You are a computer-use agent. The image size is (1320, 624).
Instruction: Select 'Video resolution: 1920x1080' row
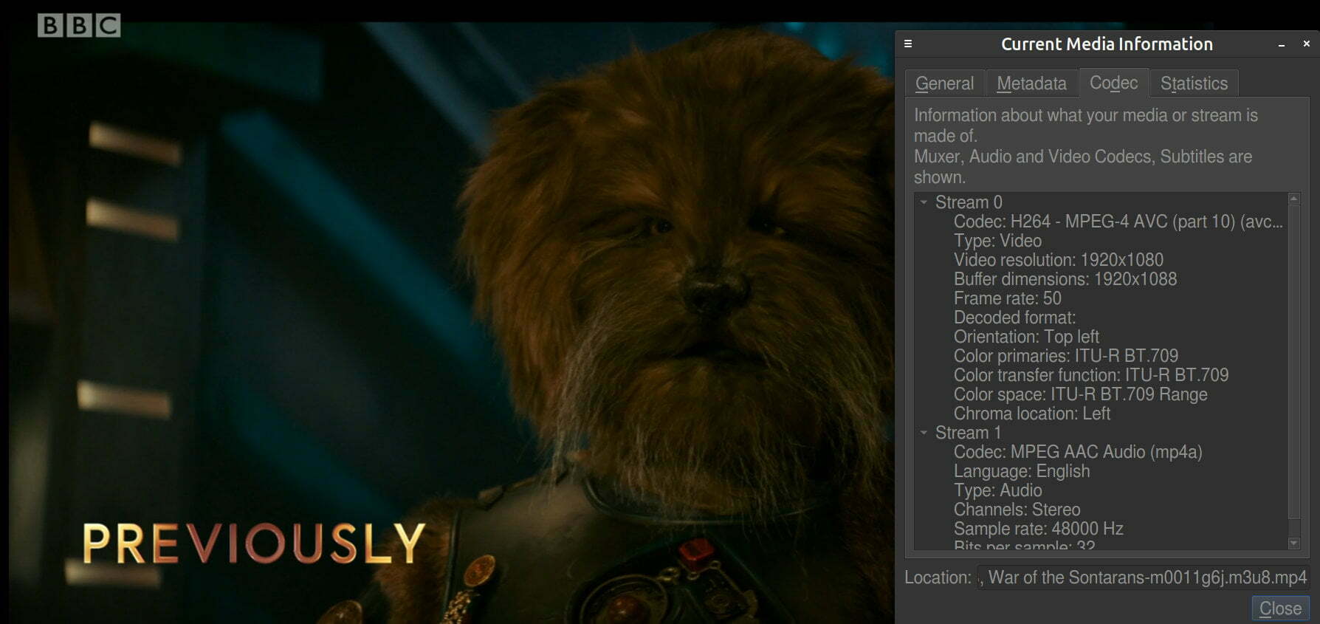click(1101, 259)
